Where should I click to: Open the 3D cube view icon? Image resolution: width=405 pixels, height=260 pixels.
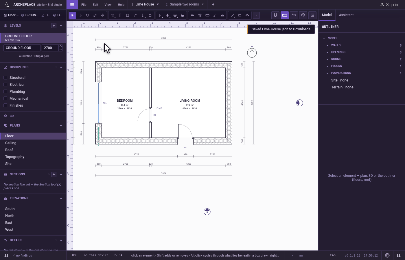click(303, 15)
